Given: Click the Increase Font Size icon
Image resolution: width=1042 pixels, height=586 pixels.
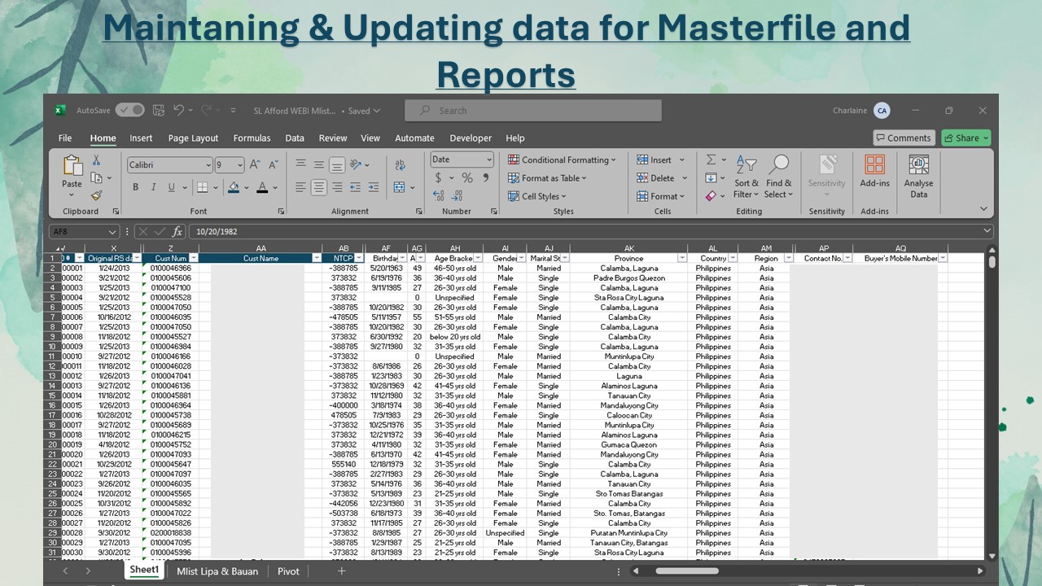Looking at the screenshot, I should pos(253,164).
